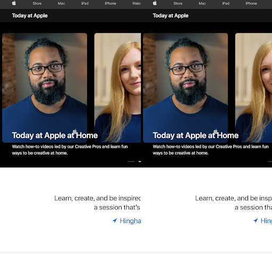
Task: Select the short carousel page dot in left copy
Action: (x=140, y=162)
